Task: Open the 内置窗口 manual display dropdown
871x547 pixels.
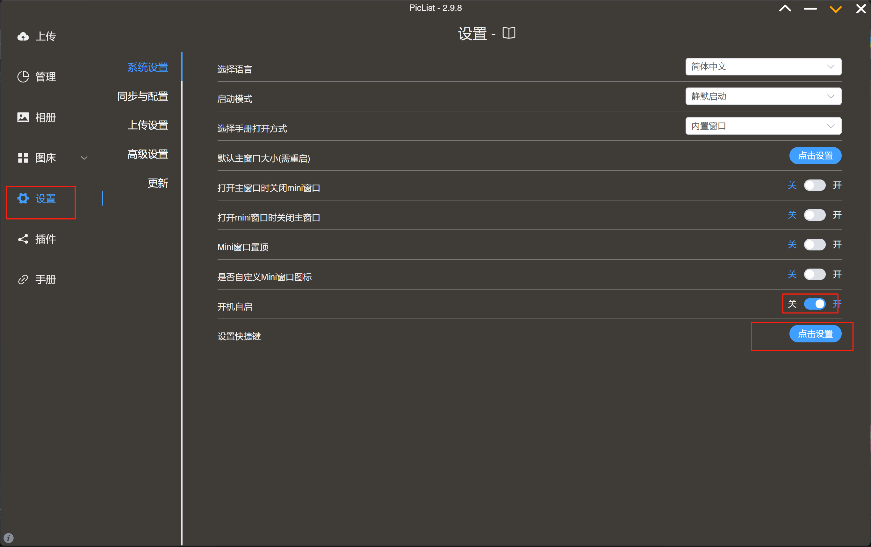Action: 763,126
